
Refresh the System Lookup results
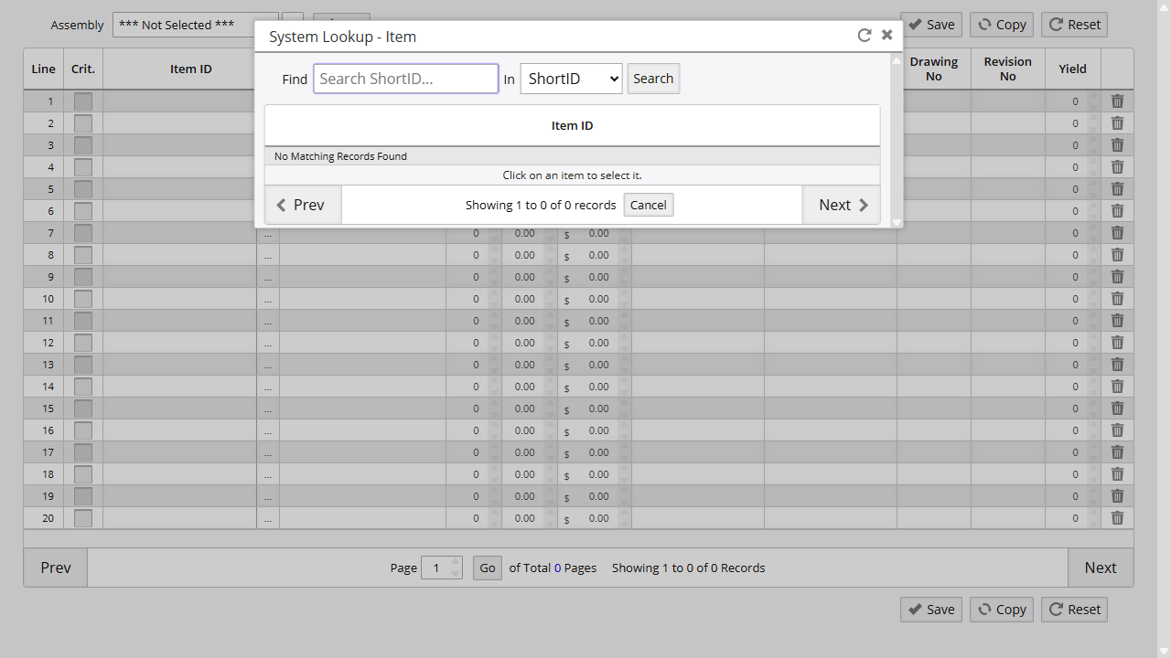click(864, 35)
